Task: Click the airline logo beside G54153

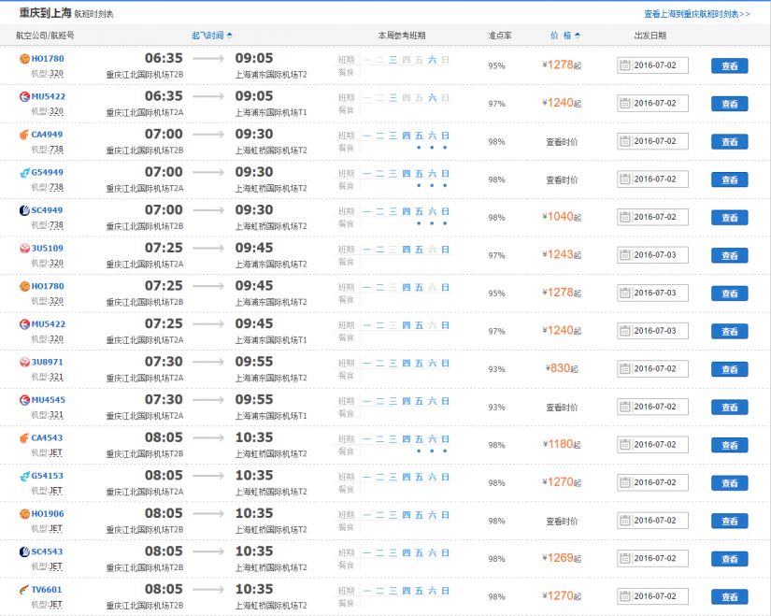Action: pos(24,476)
